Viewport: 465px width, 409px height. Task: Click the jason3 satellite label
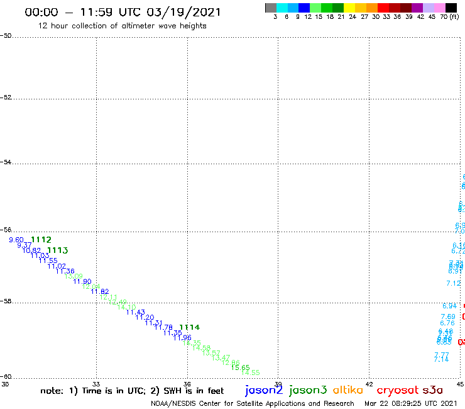[x=308, y=391]
